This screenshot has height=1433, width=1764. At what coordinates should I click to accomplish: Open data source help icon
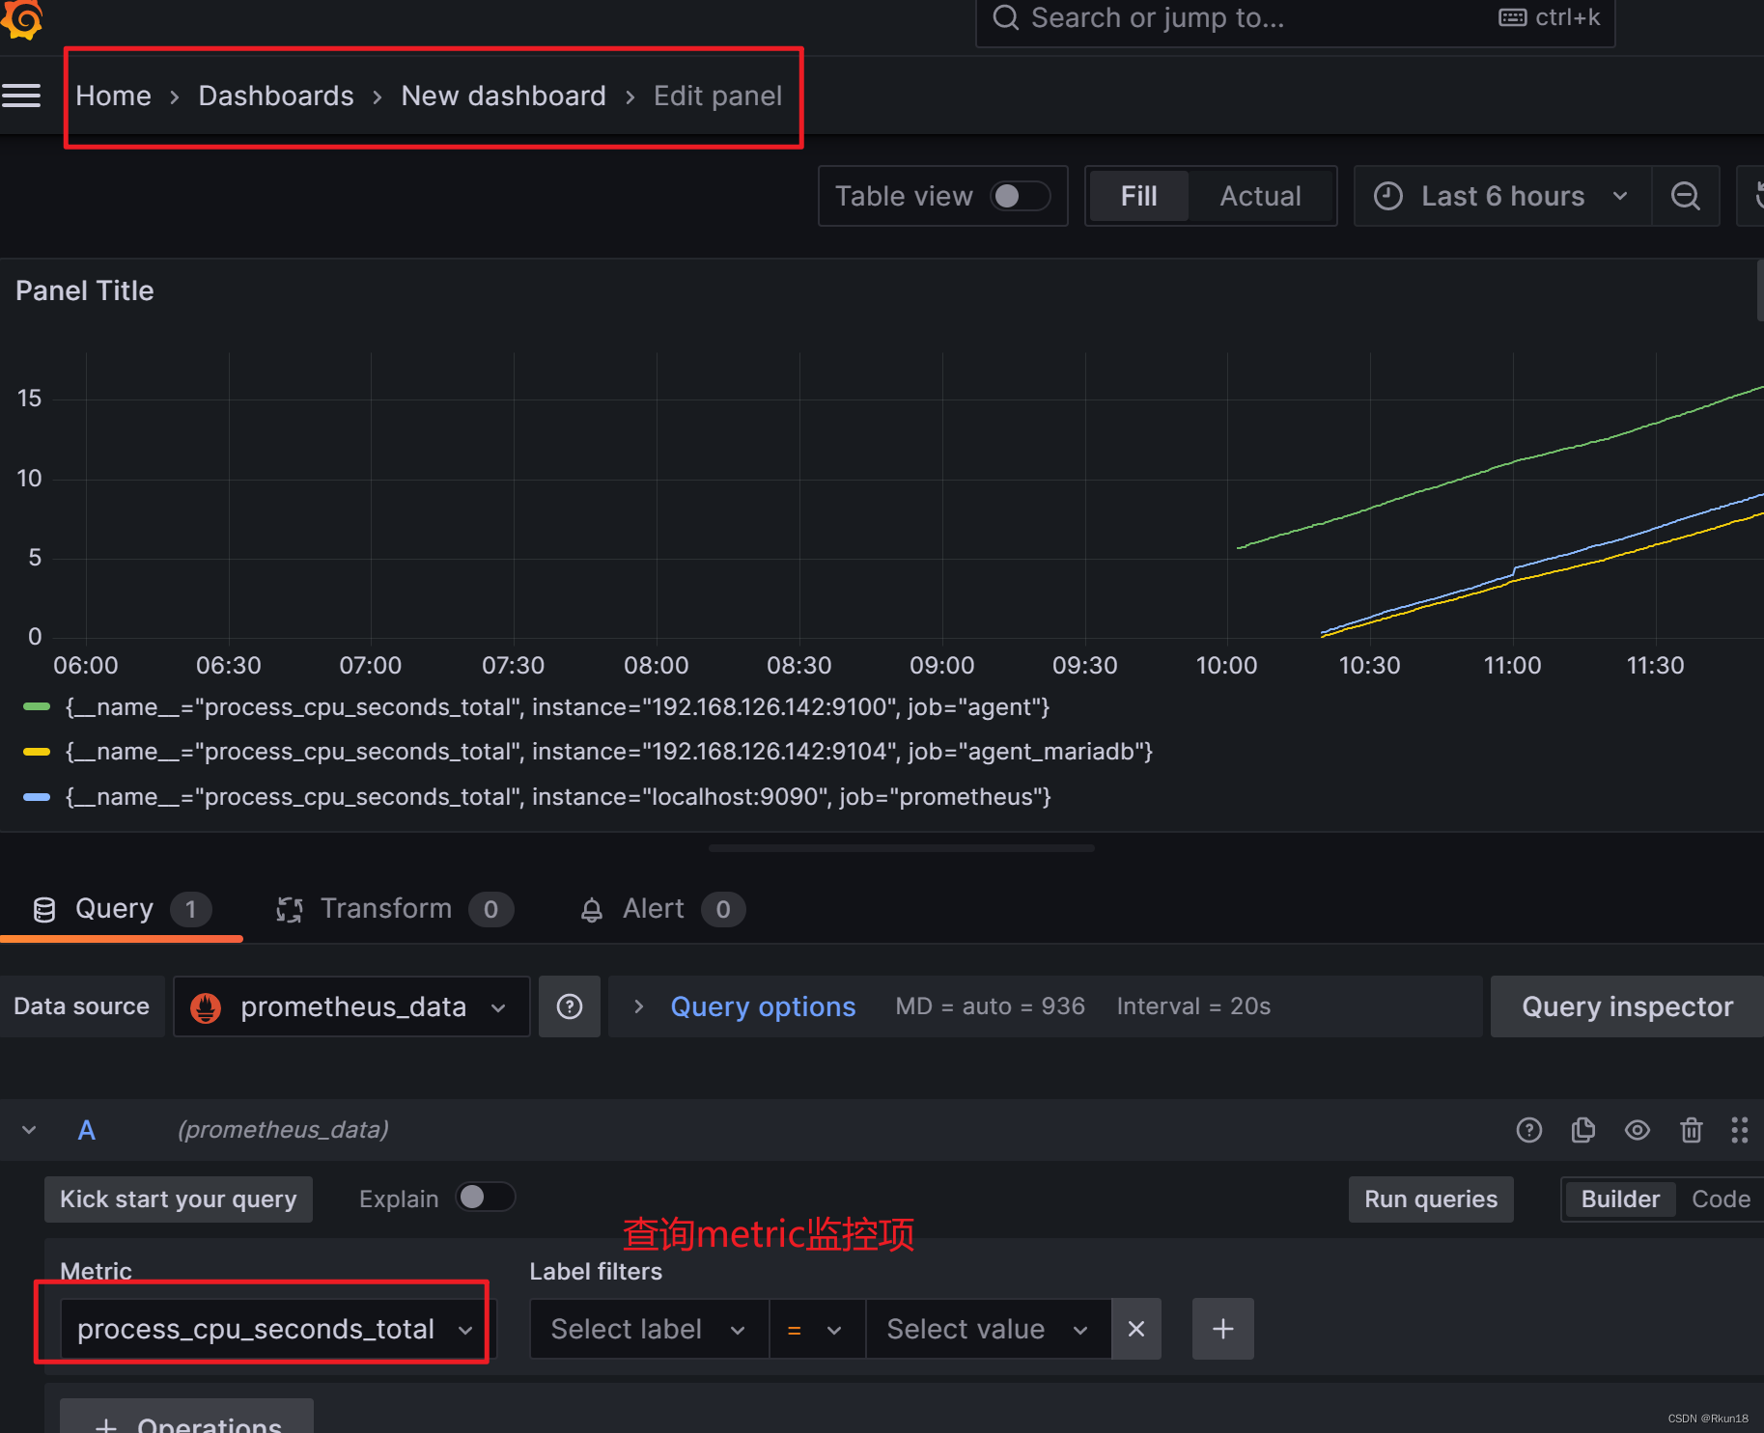[570, 1006]
